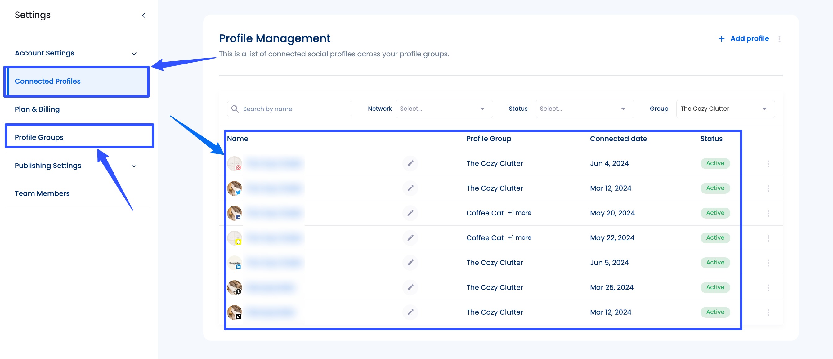Click the TikTok profile icon

238,317
